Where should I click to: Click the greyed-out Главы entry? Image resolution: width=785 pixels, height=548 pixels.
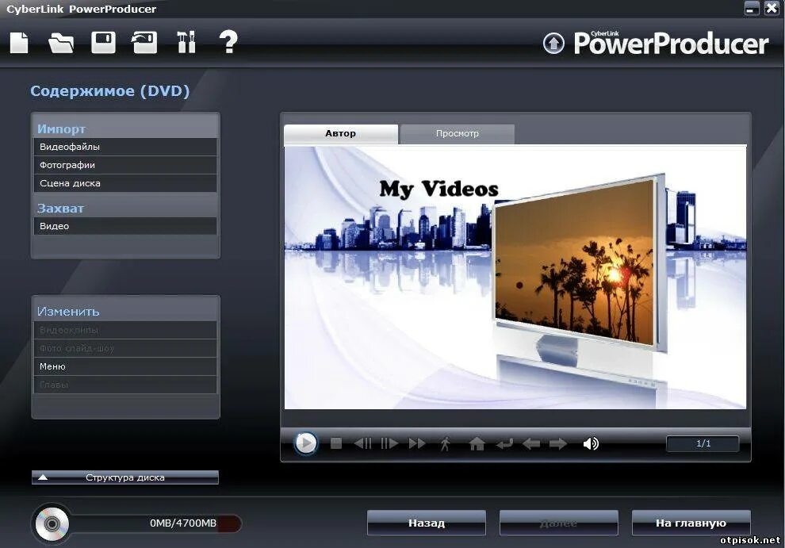(x=125, y=385)
